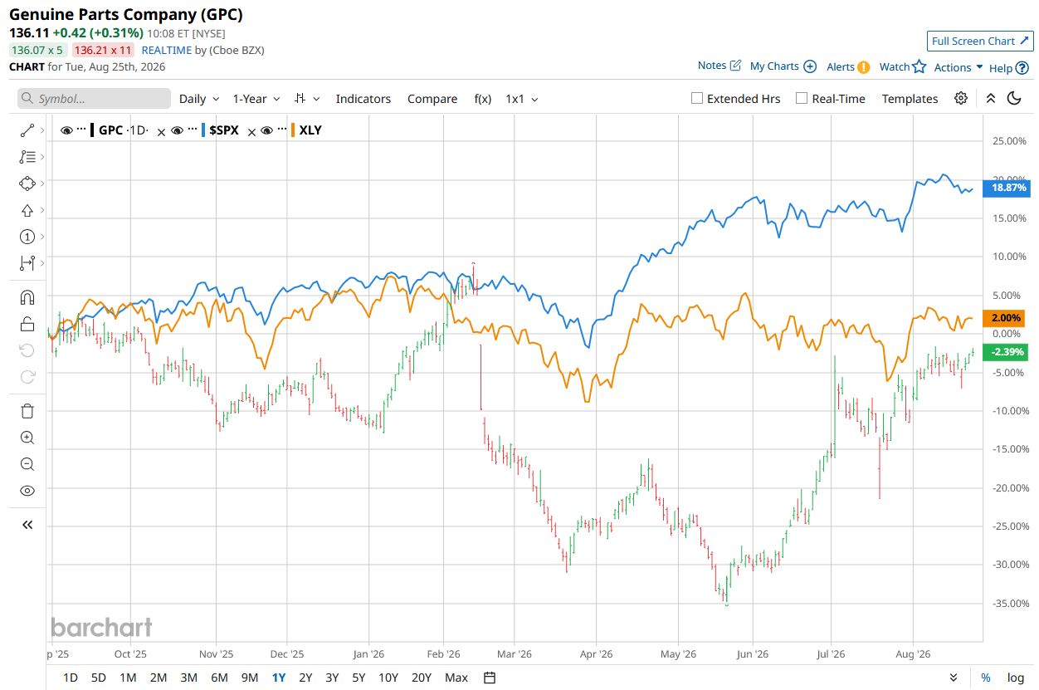
Task: Open the Daily frequency dropdown
Action: coord(199,98)
